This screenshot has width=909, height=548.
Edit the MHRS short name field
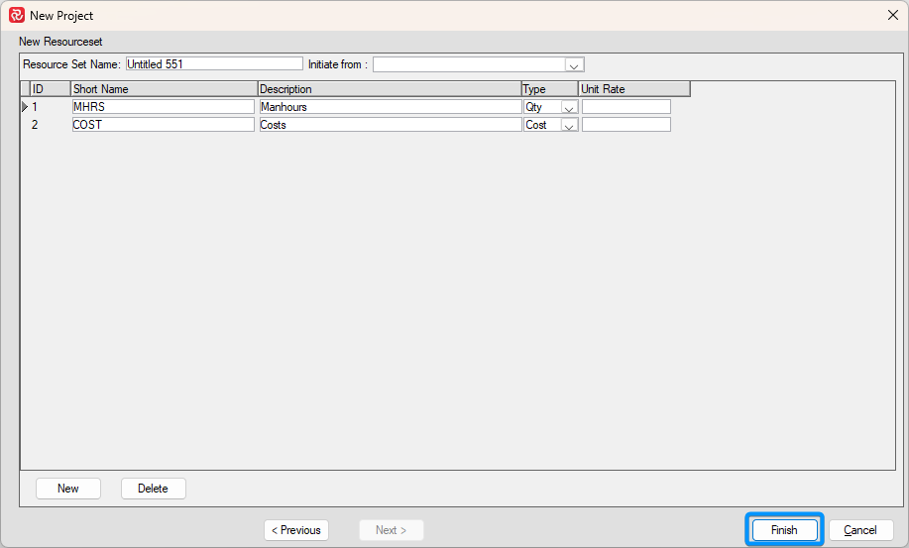pyautogui.click(x=164, y=107)
